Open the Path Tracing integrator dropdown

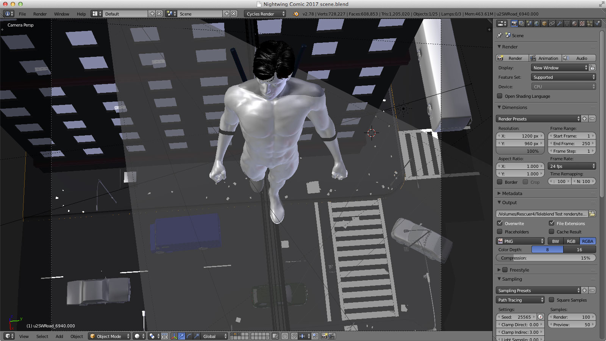pos(520,300)
